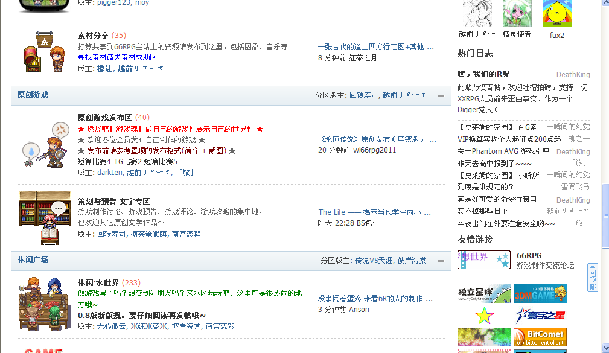
Task: Open moderator 「旅」 in 原创游戏发布区
Action: (x=186, y=172)
